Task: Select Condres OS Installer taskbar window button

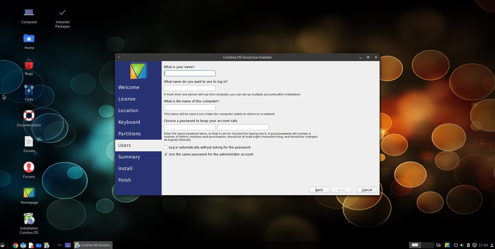Action: 93,245
